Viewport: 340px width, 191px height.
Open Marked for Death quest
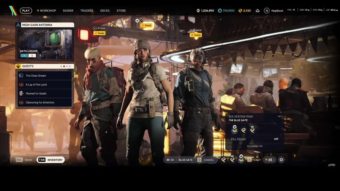click(x=45, y=93)
